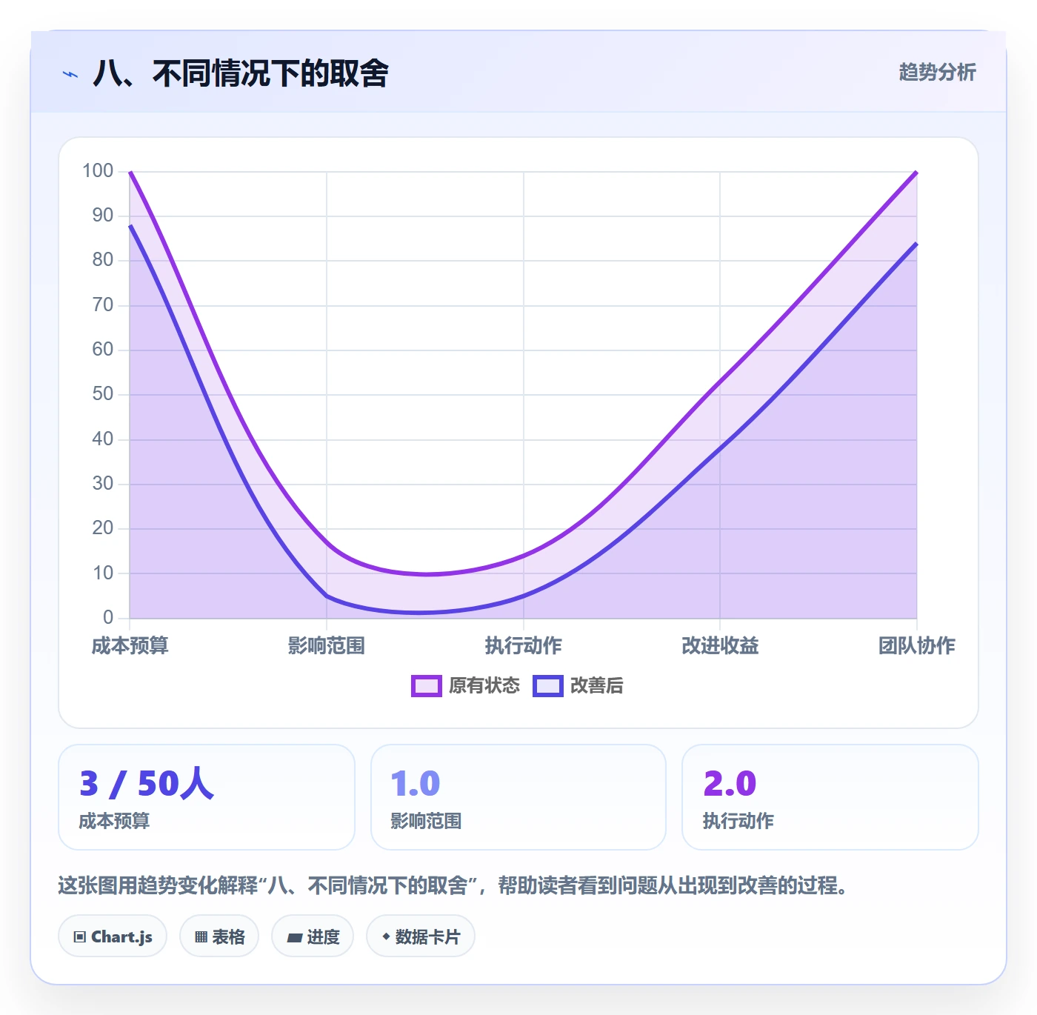Click the Chart.js chip square icon

tap(80, 937)
